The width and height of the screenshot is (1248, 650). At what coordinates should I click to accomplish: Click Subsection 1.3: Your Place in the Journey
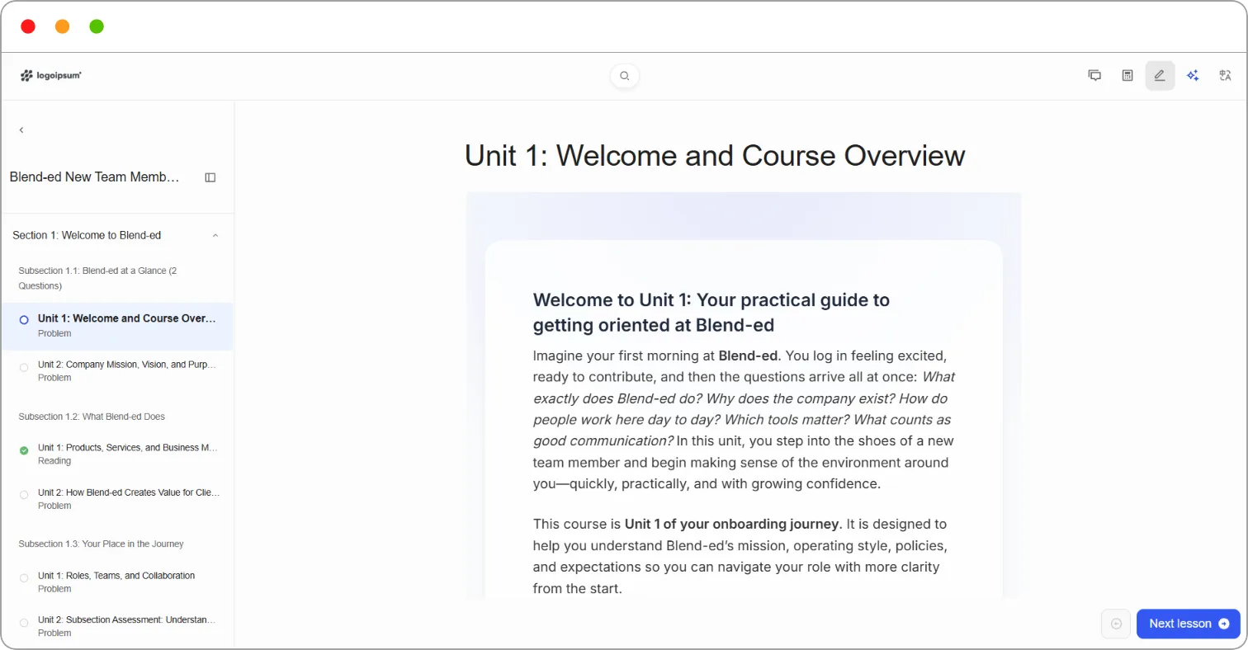coord(101,544)
